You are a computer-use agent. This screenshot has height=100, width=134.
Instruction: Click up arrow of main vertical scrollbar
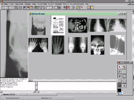pos(133,11)
